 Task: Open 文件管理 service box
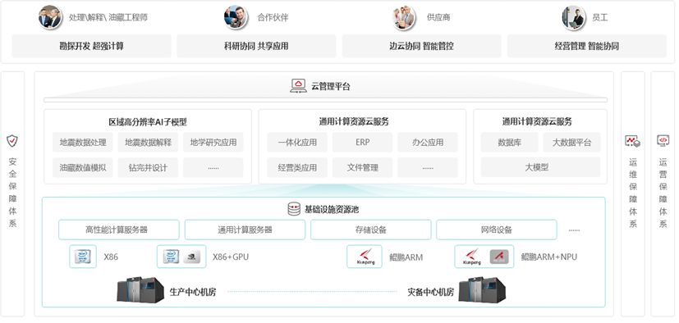tap(362, 168)
